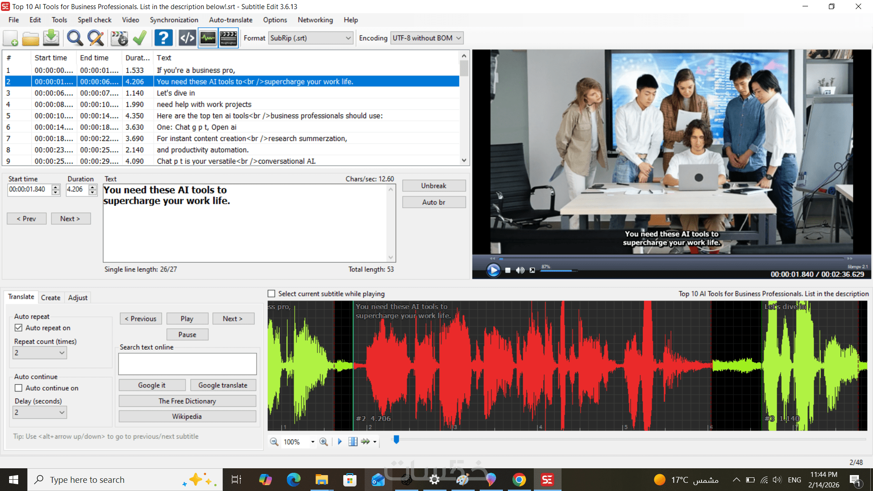
Task: Click video player play button
Action: coord(493,271)
